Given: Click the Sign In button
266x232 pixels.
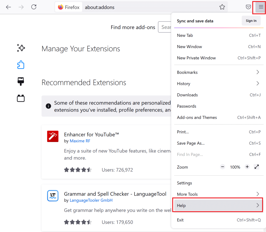Looking at the screenshot, I should [251, 21].
